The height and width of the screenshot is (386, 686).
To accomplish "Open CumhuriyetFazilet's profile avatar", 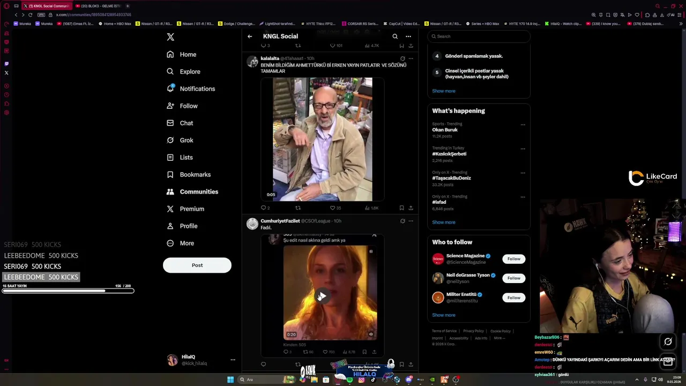I will pos(252,224).
